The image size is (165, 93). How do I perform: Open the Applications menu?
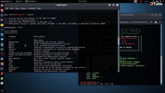pyautogui.click(x=6, y=1)
